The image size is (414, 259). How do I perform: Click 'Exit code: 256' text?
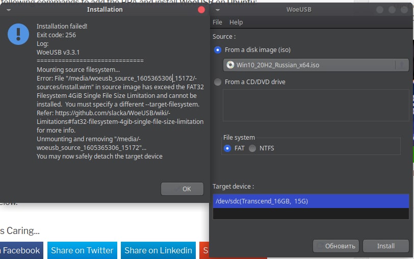56,35
